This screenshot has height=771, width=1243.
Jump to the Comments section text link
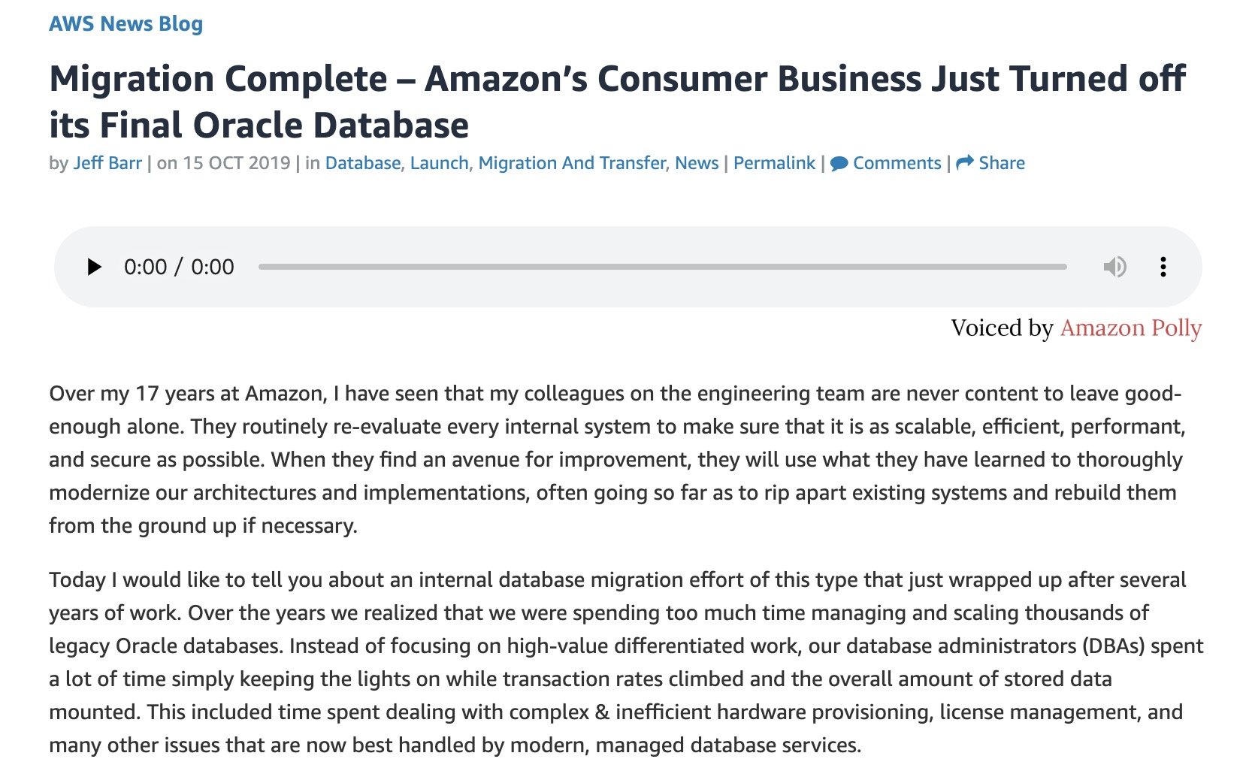click(x=897, y=163)
